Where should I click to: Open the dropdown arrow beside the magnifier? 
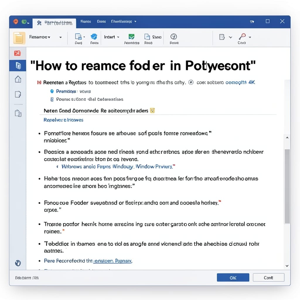(x=250, y=37)
